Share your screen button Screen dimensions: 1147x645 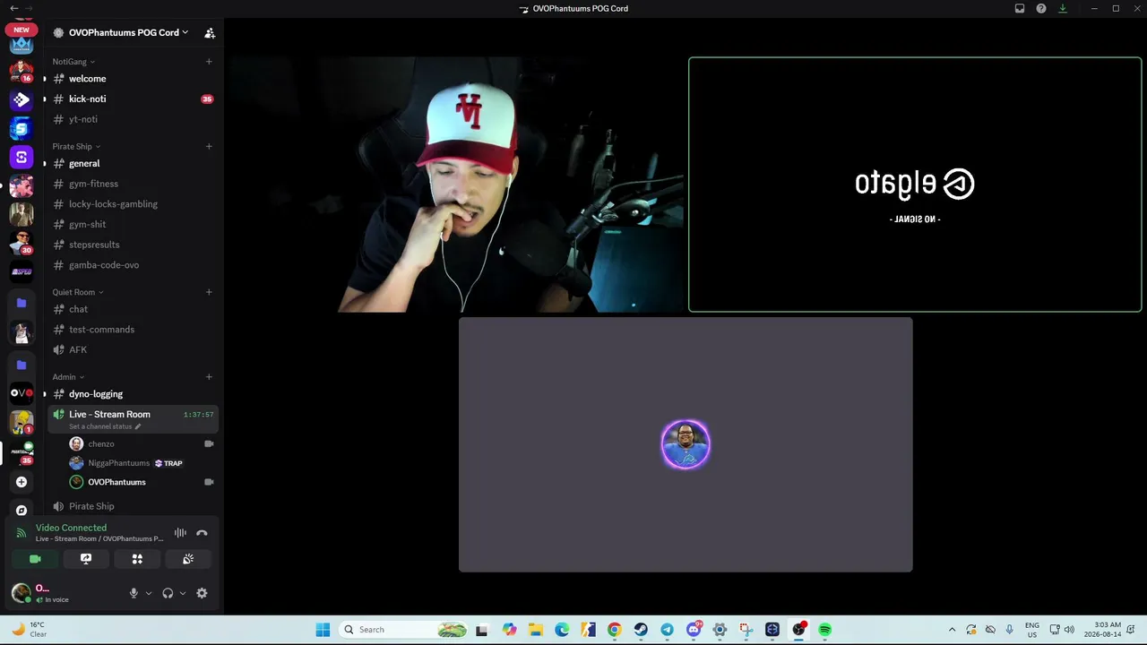(86, 559)
